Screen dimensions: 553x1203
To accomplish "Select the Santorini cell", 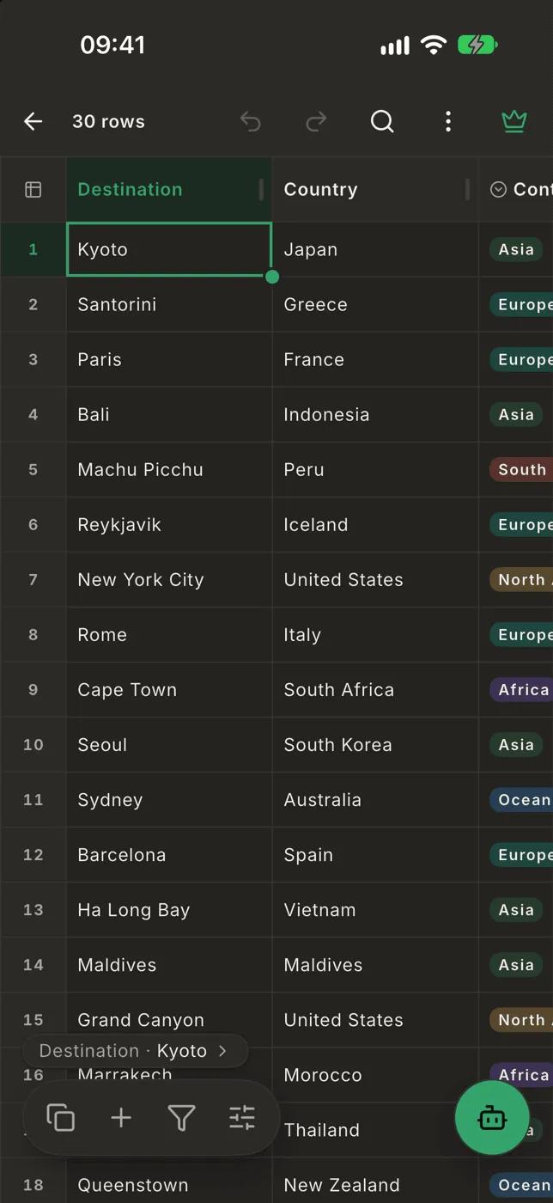I will point(169,305).
